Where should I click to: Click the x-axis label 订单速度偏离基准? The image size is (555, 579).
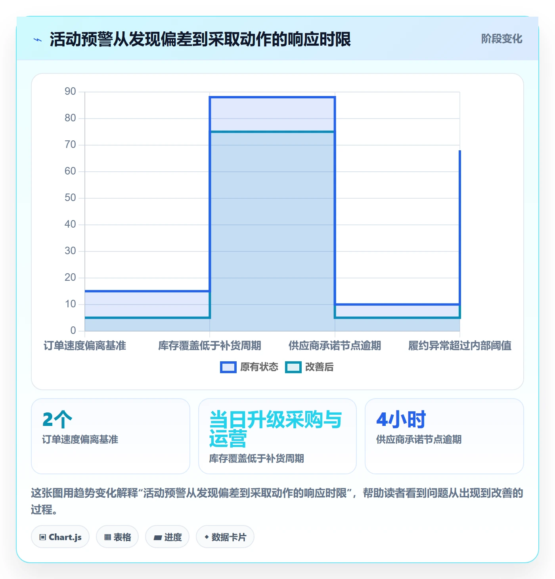pos(85,346)
